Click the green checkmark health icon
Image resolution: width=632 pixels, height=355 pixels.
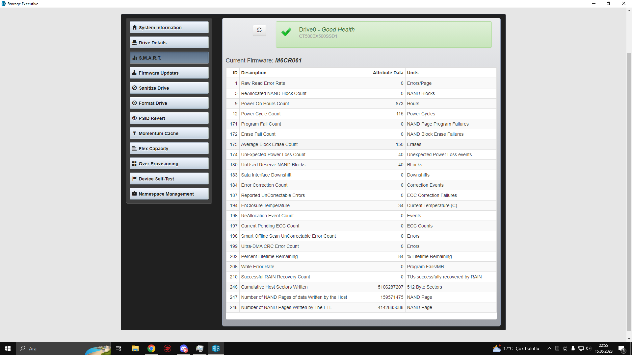pyautogui.click(x=286, y=32)
